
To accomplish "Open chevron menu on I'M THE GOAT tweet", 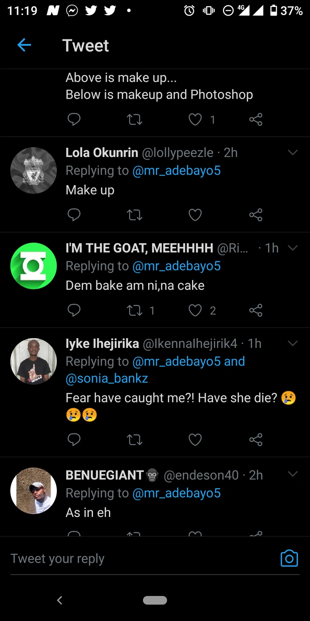I will (293, 248).
